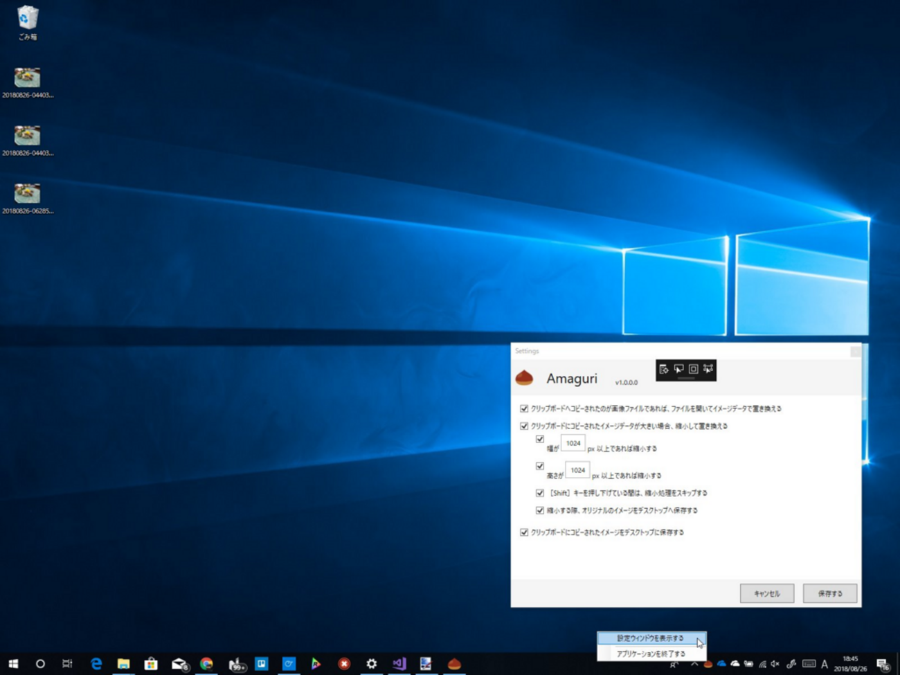Viewport: 900px width, 675px height.
Task: Launch Google Chrome from the taskbar
Action: click(206, 663)
